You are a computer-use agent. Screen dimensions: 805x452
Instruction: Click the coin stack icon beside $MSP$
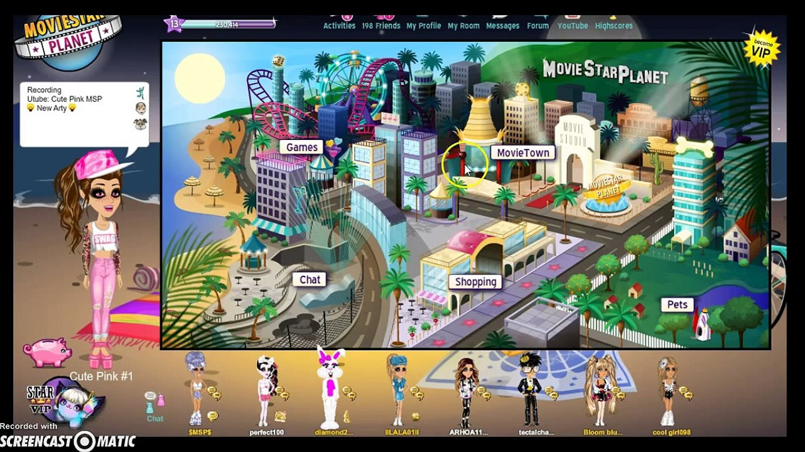click(x=214, y=394)
